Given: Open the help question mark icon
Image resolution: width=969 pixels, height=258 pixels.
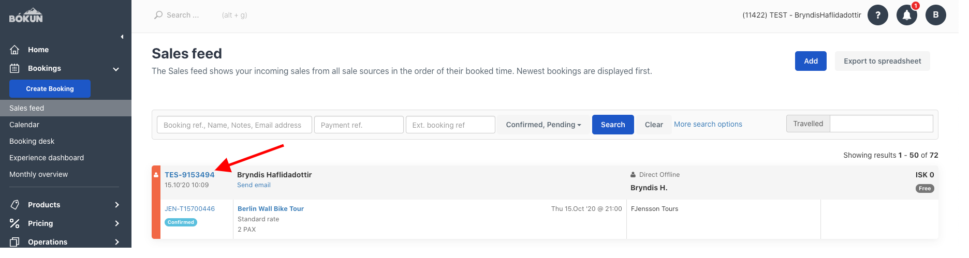Looking at the screenshot, I should click(878, 15).
